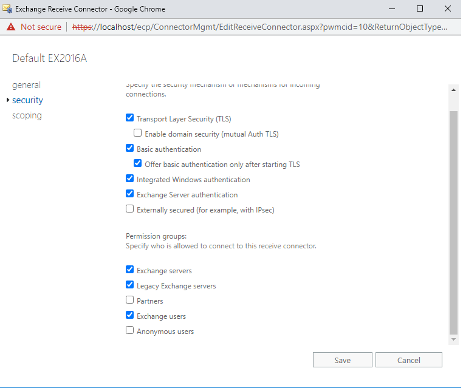Viewport: 463px width, 388px height.
Task: Open the general tab
Action: click(26, 85)
